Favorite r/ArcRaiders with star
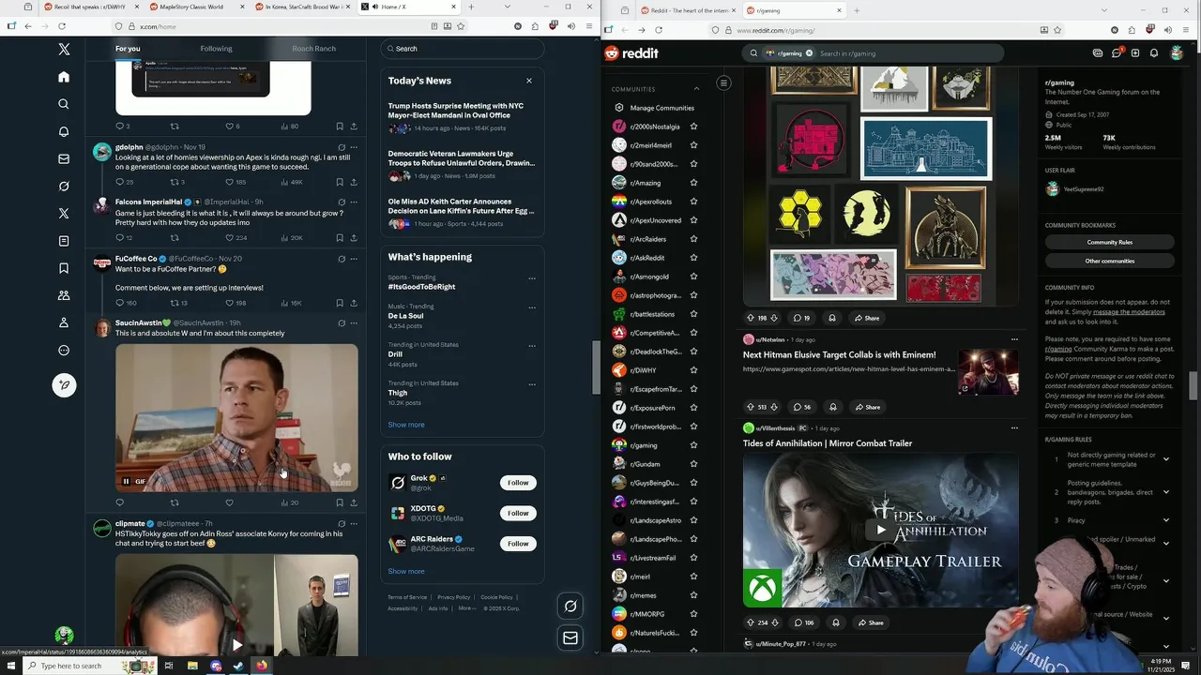This screenshot has width=1201, height=675. (x=693, y=239)
